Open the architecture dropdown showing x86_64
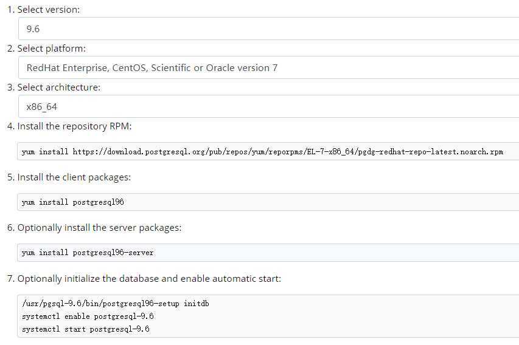The image size is (519, 345). click(x=268, y=106)
